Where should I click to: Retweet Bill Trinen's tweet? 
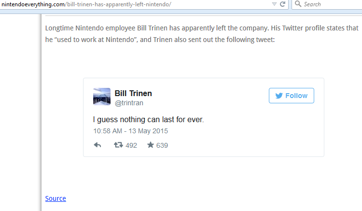118,145
